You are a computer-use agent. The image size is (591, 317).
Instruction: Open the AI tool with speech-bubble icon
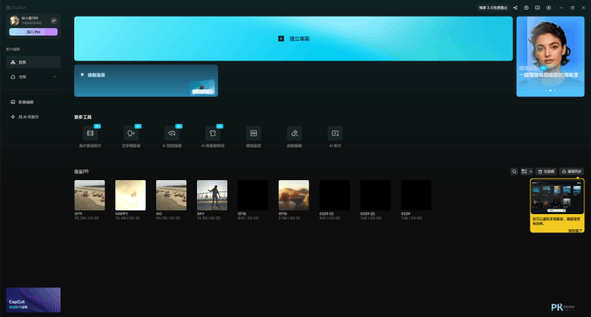tap(172, 133)
